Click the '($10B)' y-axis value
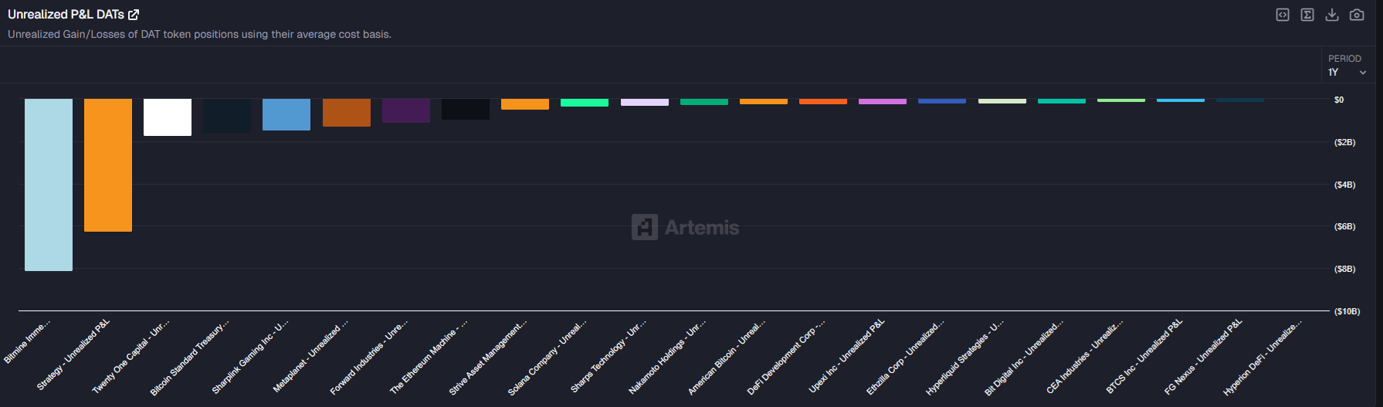Viewport: 1383px width, 407px height. (x=1347, y=311)
